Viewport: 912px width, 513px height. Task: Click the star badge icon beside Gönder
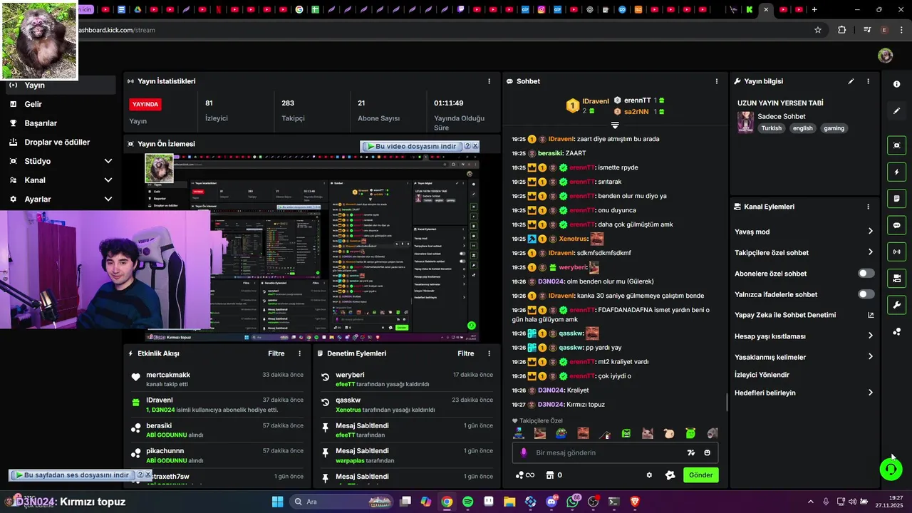[670, 475]
